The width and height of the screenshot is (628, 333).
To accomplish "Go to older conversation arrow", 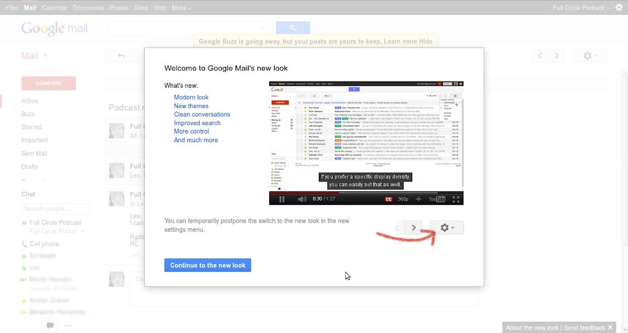I will pos(556,56).
